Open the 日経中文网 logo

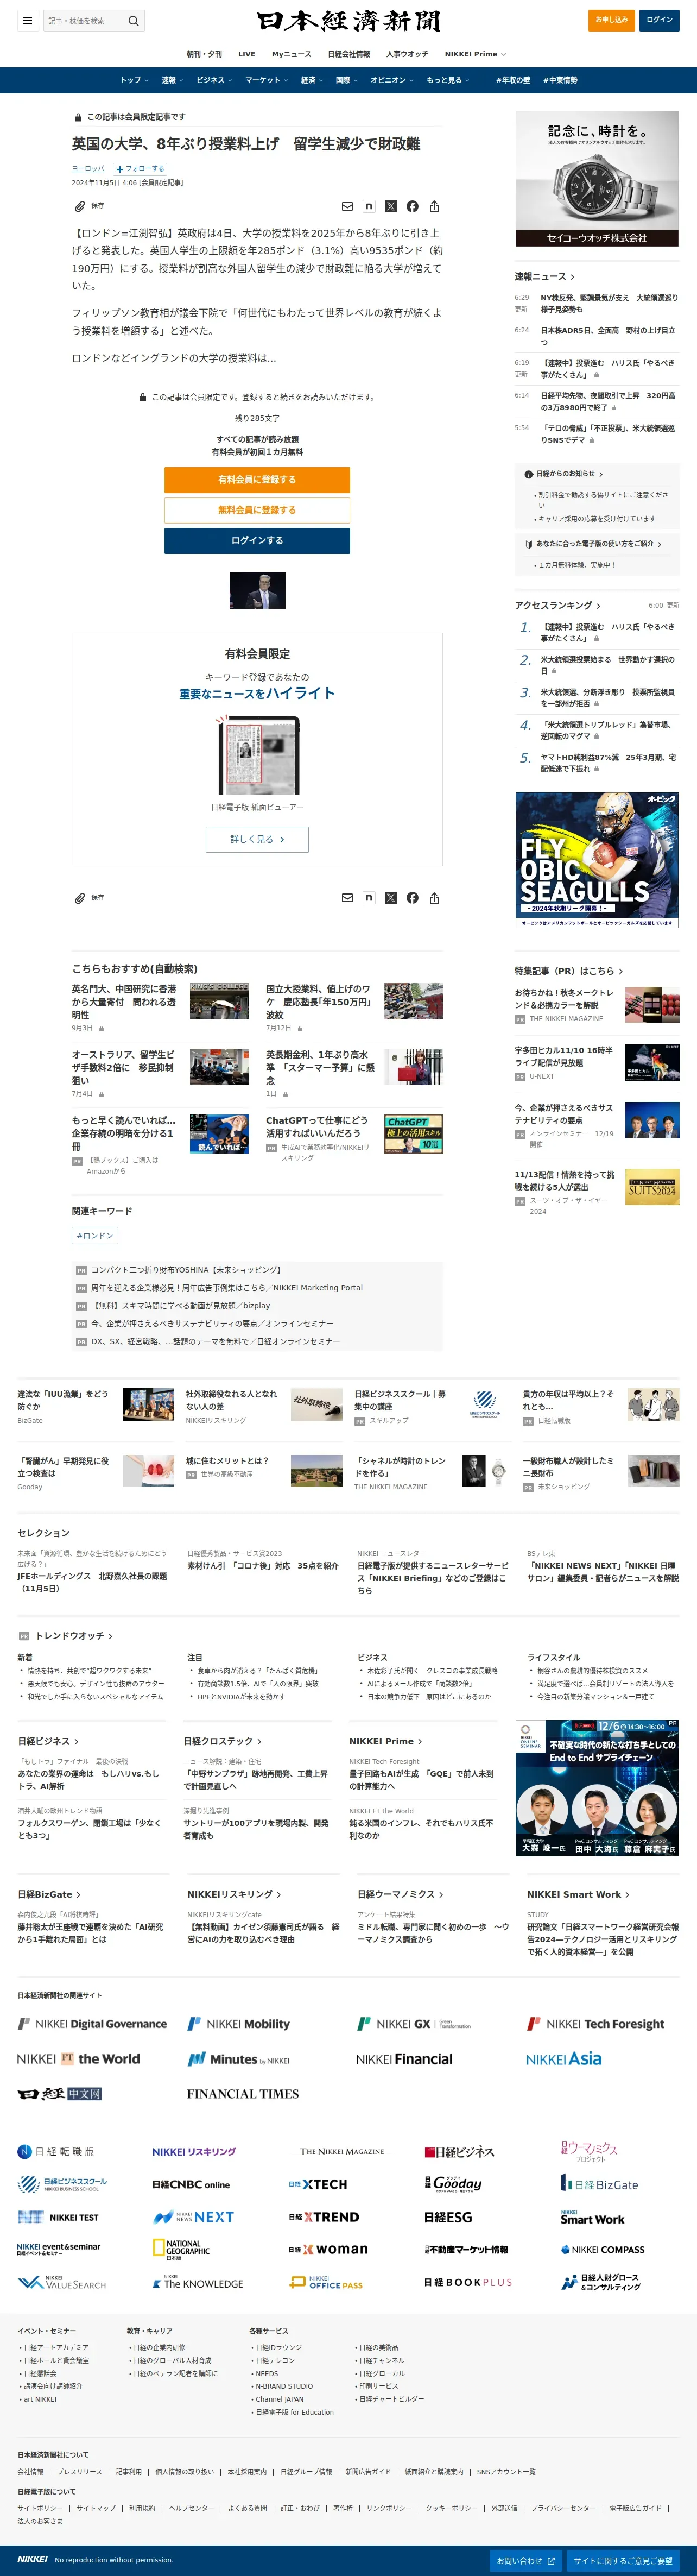pyautogui.click(x=60, y=2094)
